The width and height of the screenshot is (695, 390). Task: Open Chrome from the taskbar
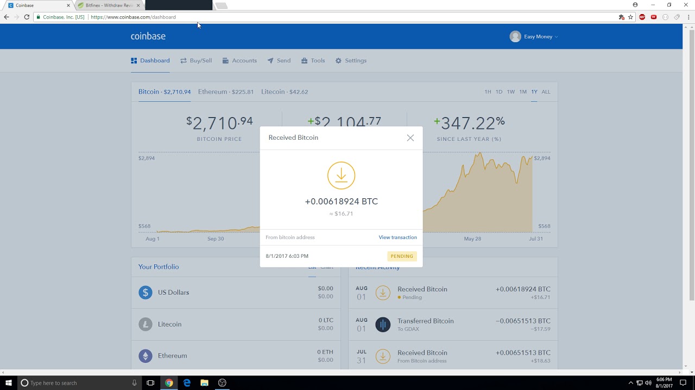click(169, 383)
